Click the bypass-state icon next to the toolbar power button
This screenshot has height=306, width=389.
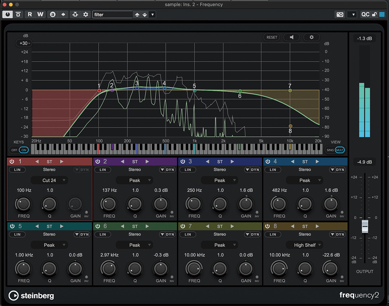point(18,15)
